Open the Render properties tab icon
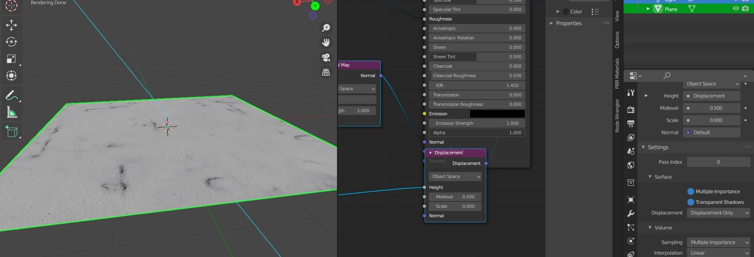The image size is (754, 257). [x=631, y=110]
